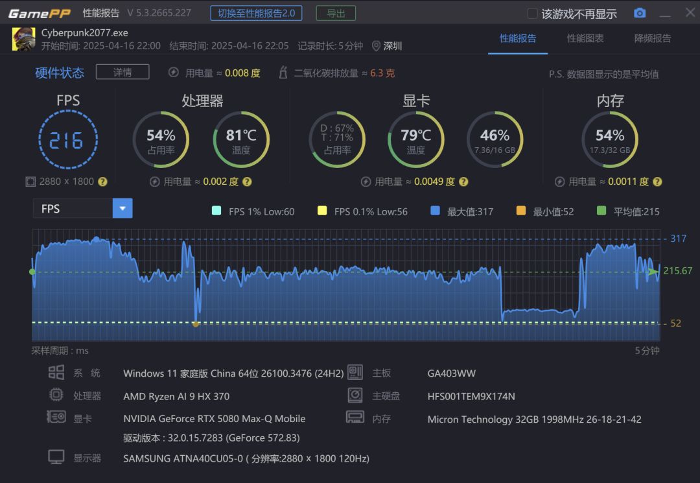The width and height of the screenshot is (700, 483).
Task: Toggle the 平均值:215 legend marker
Action: [601, 211]
